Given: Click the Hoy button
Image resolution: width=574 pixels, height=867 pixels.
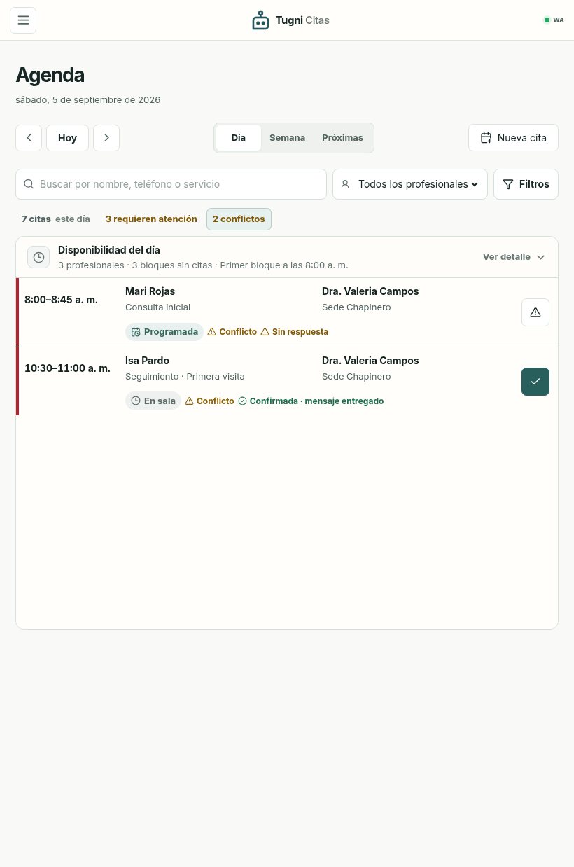Looking at the screenshot, I should coord(67,138).
